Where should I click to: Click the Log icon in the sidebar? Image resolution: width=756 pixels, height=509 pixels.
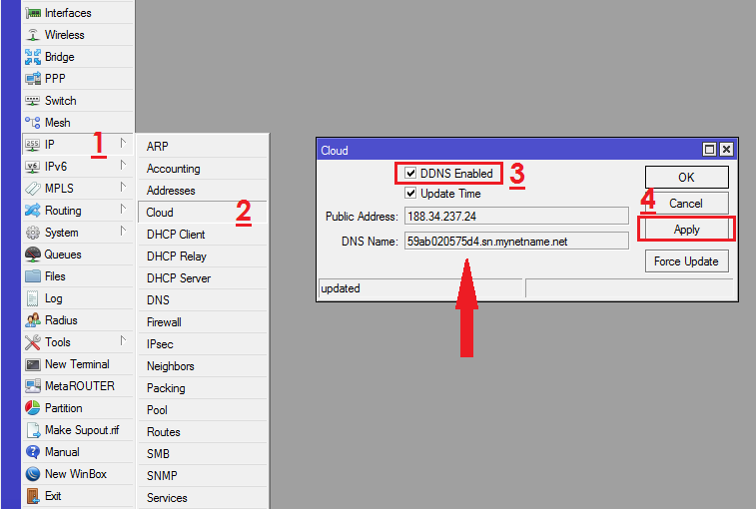tap(32, 298)
